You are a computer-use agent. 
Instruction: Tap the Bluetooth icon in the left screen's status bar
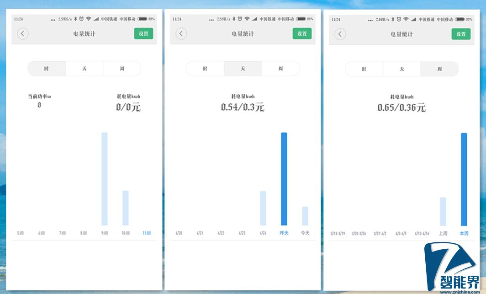(74, 19)
